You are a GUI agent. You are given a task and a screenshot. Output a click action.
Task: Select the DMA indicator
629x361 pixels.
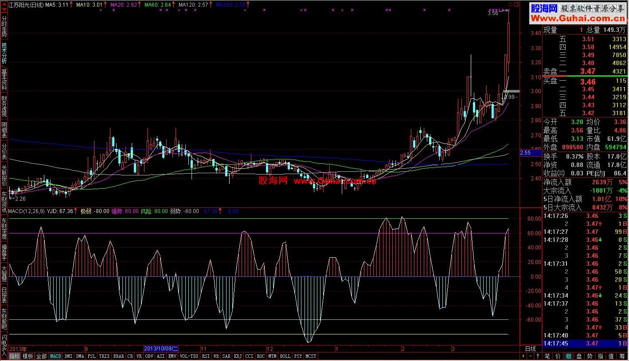[80, 356]
